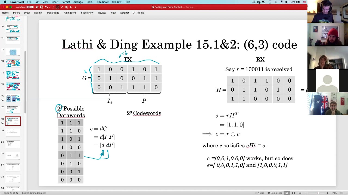
Task: Select the eraser tool in quick access toolbar
Action: tap(62, 7)
